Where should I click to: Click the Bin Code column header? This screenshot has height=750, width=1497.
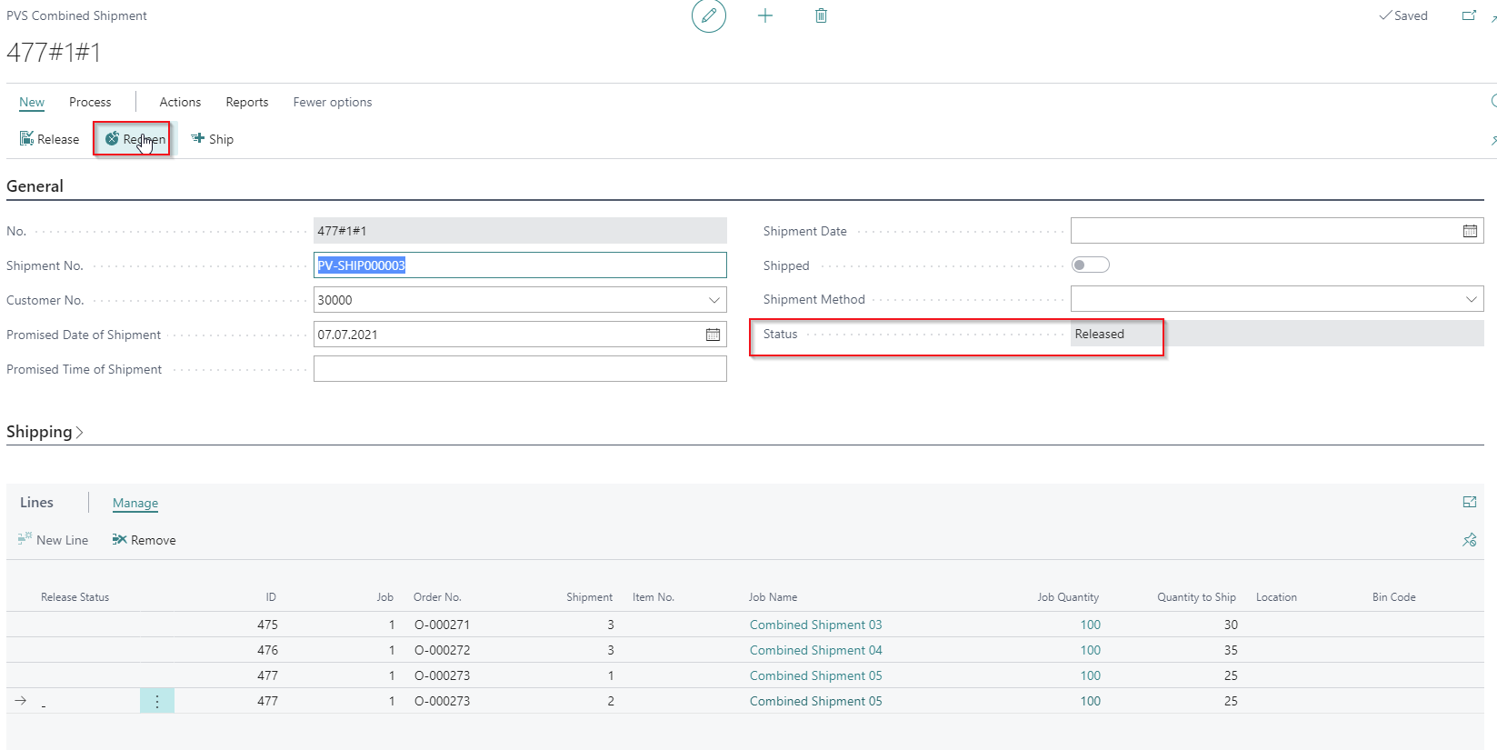(x=1393, y=597)
